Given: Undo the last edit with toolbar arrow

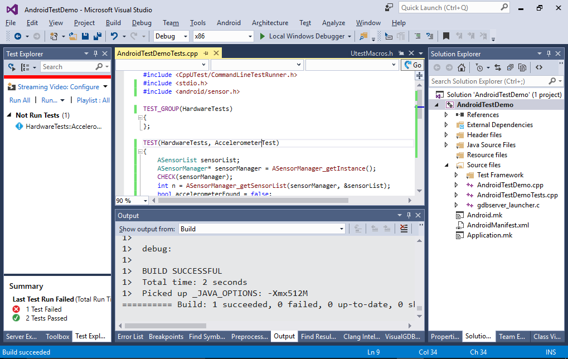Looking at the screenshot, I should point(114,36).
